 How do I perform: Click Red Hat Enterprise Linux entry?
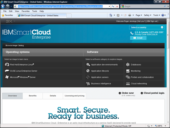(43, 65)
